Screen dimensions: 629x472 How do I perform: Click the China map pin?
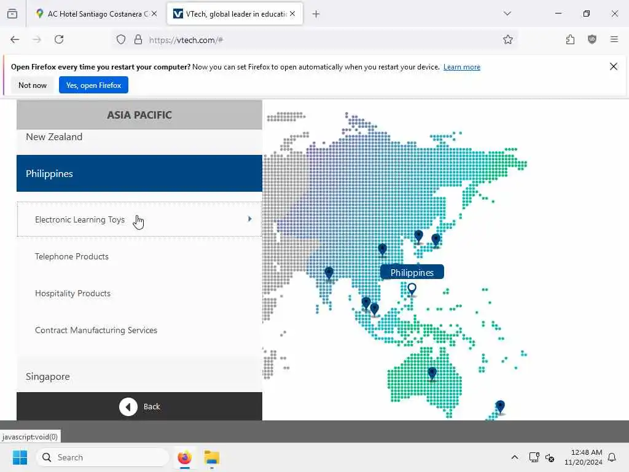(x=382, y=249)
